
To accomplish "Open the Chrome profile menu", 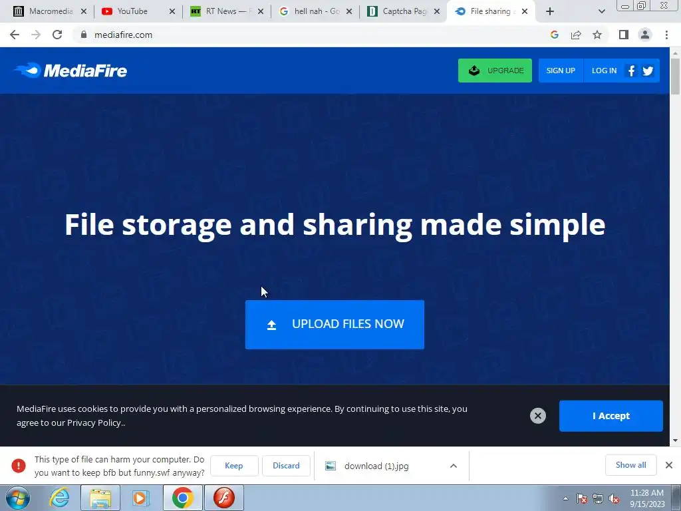I will 645,35.
